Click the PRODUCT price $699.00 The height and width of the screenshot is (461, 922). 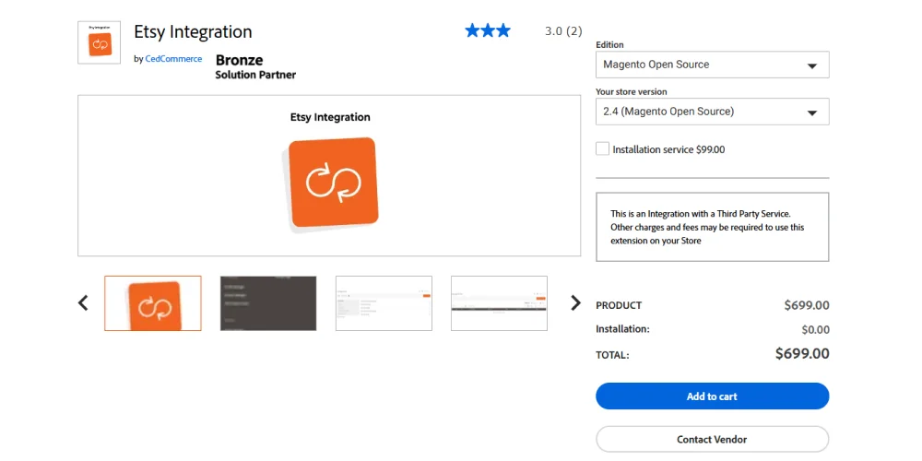tap(807, 305)
